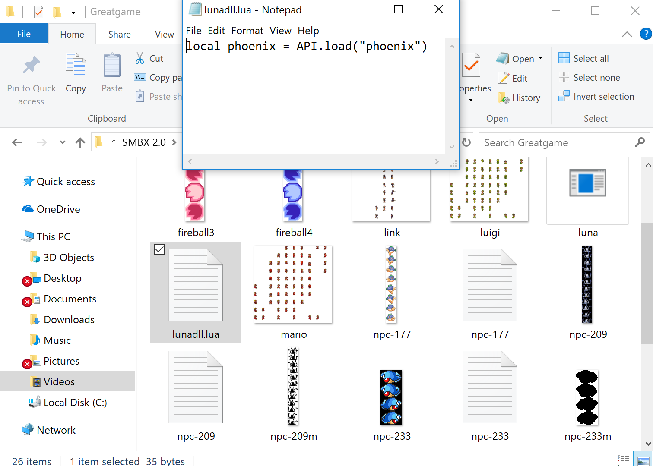653x466 pixels.
Task: Open the File tab in Explorer
Action: pyautogui.click(x=24, y=34)
